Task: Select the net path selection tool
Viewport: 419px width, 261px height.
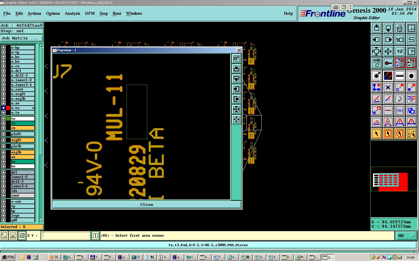Action: click(411, 134)
